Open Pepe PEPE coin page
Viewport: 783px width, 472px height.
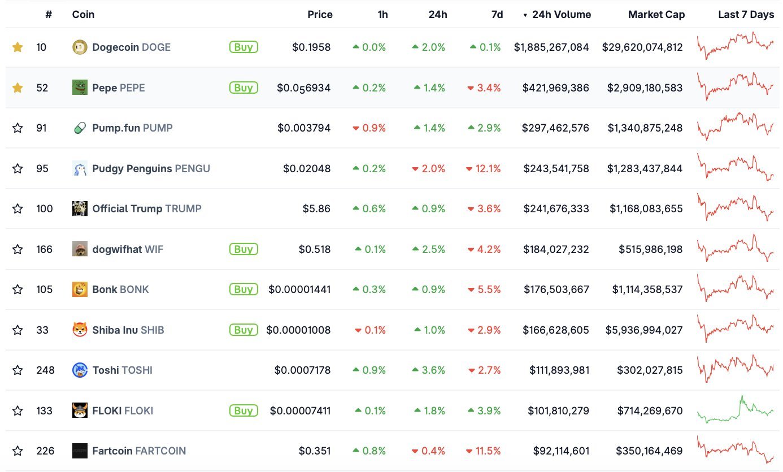click(119, 88)
